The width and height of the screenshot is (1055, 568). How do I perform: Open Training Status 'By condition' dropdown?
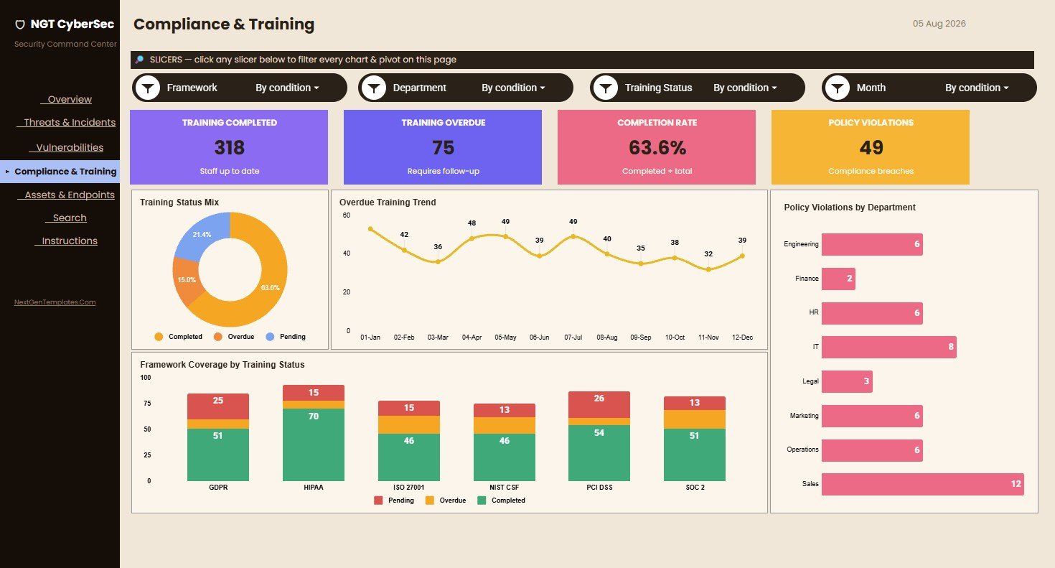[x=745, y=88]
